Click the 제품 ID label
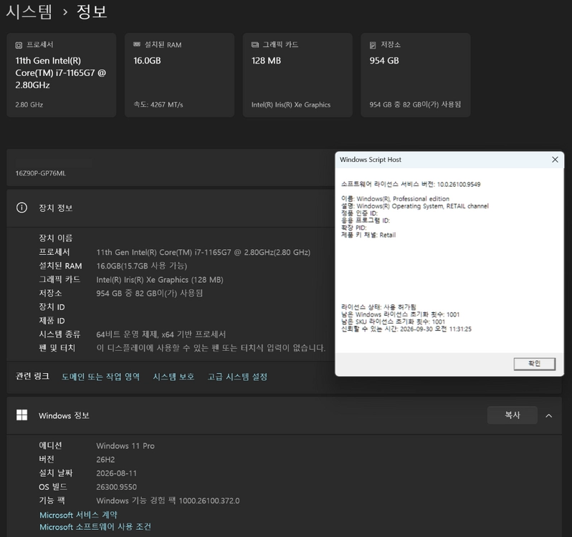 52,321
